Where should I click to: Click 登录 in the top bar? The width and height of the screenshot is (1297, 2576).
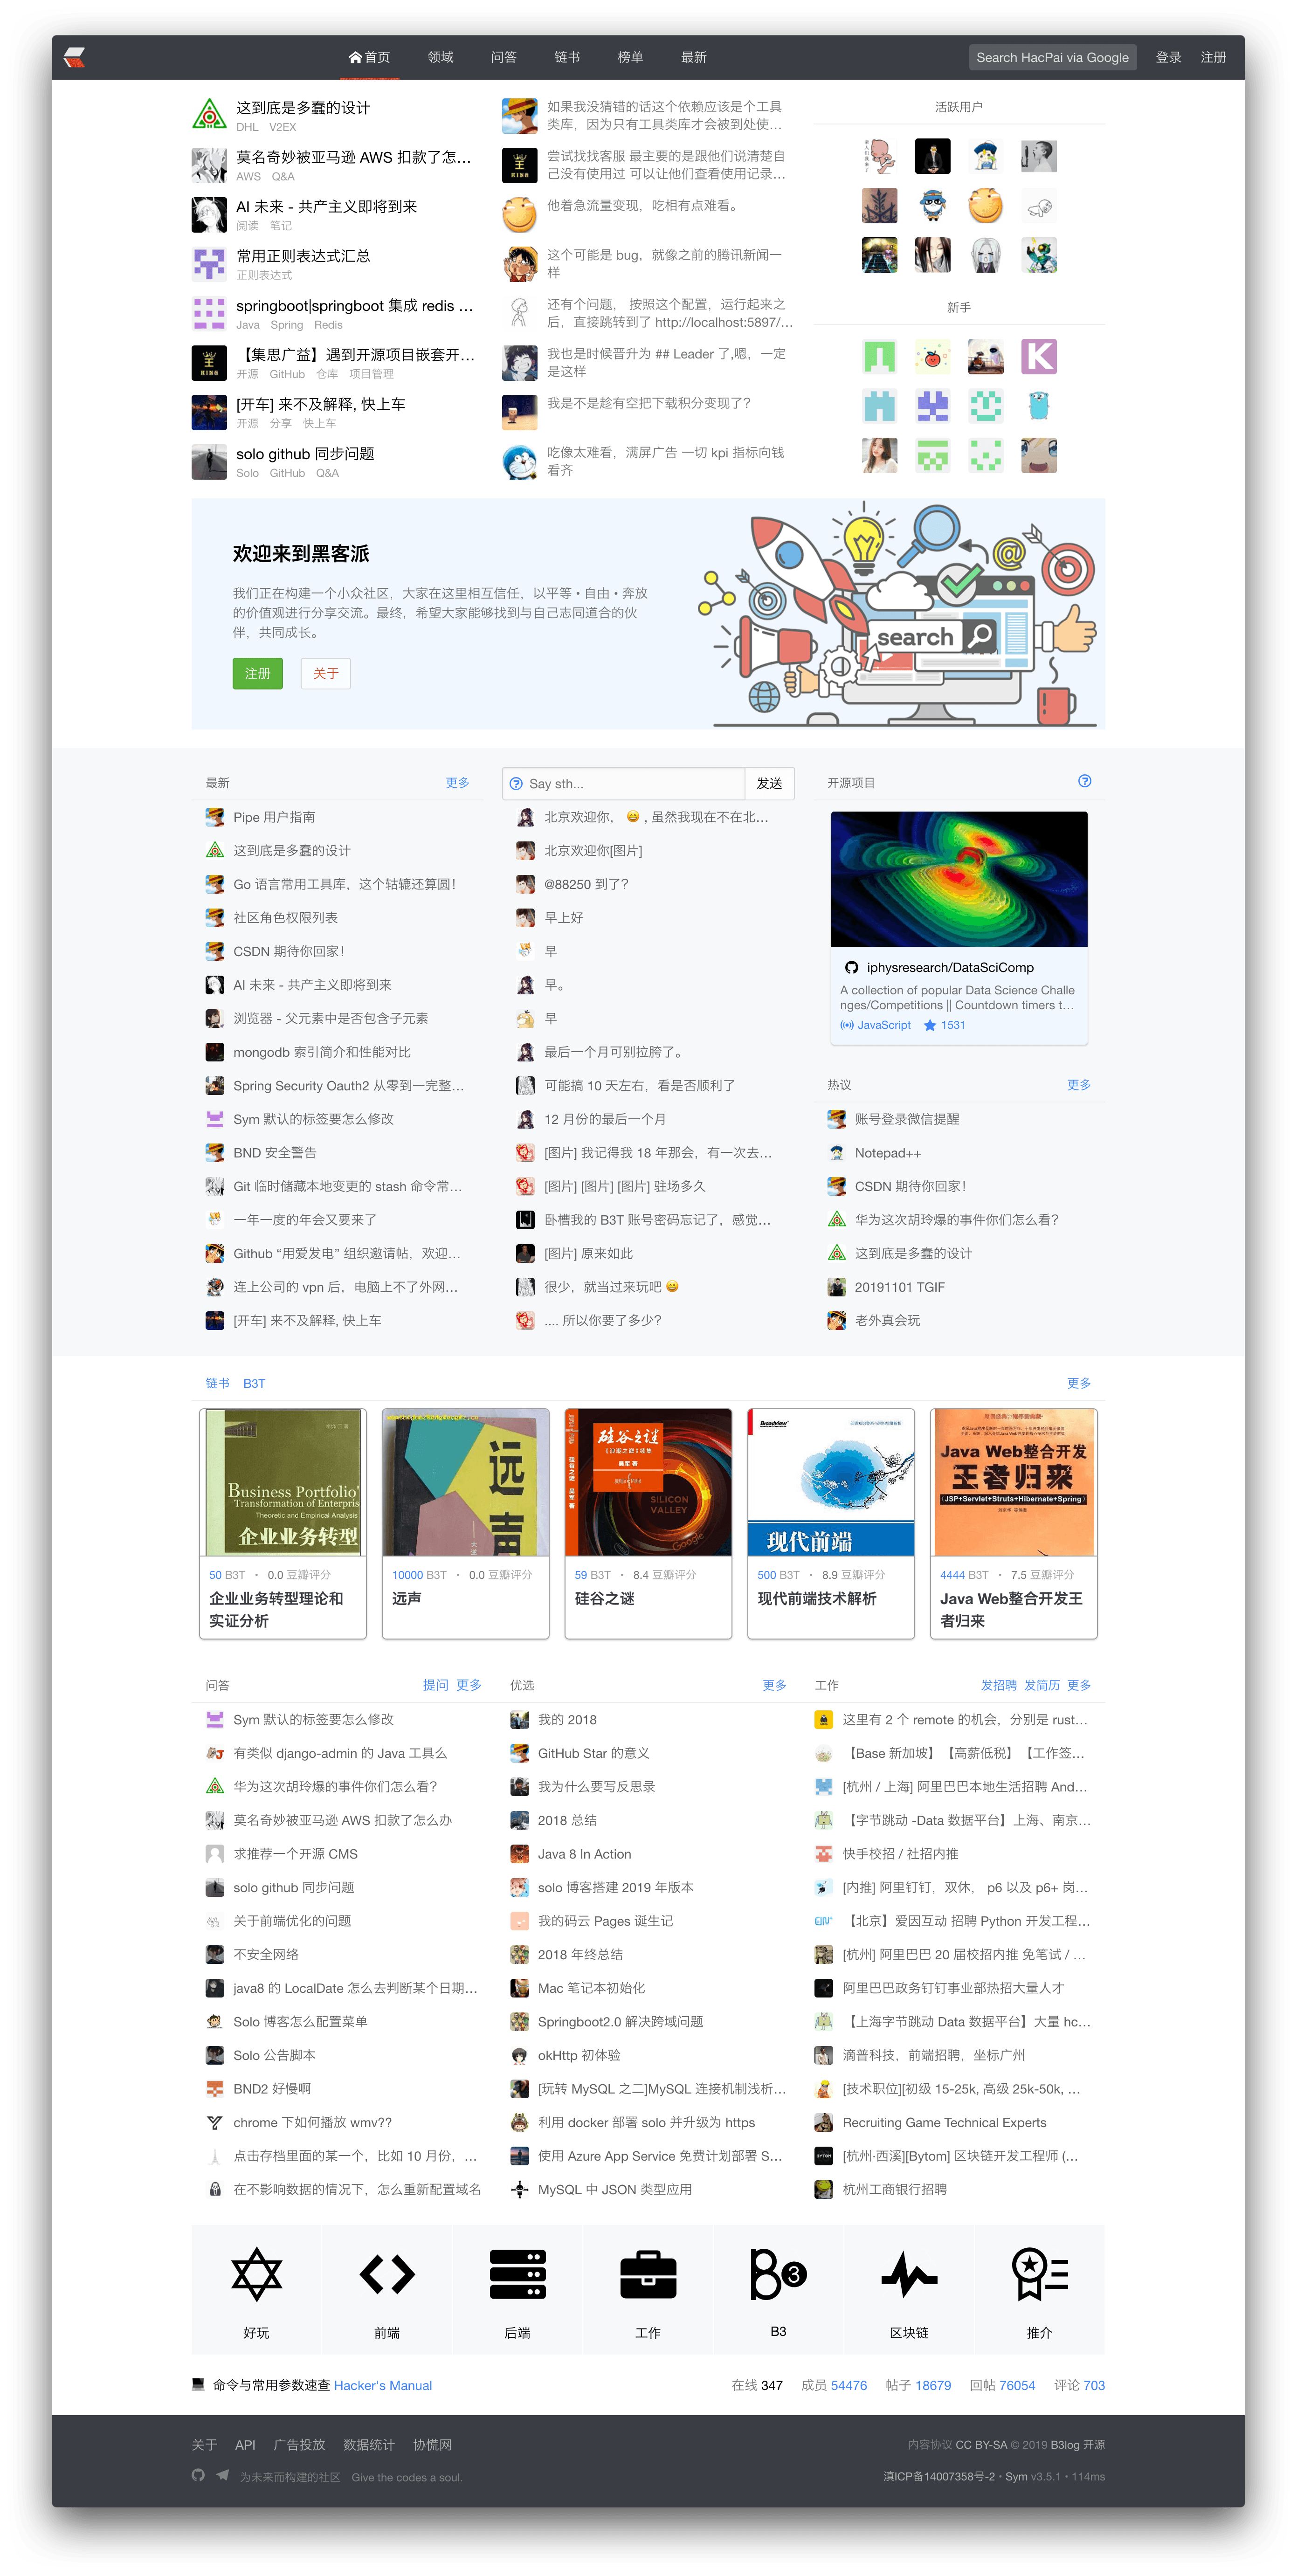(1168, 57)
